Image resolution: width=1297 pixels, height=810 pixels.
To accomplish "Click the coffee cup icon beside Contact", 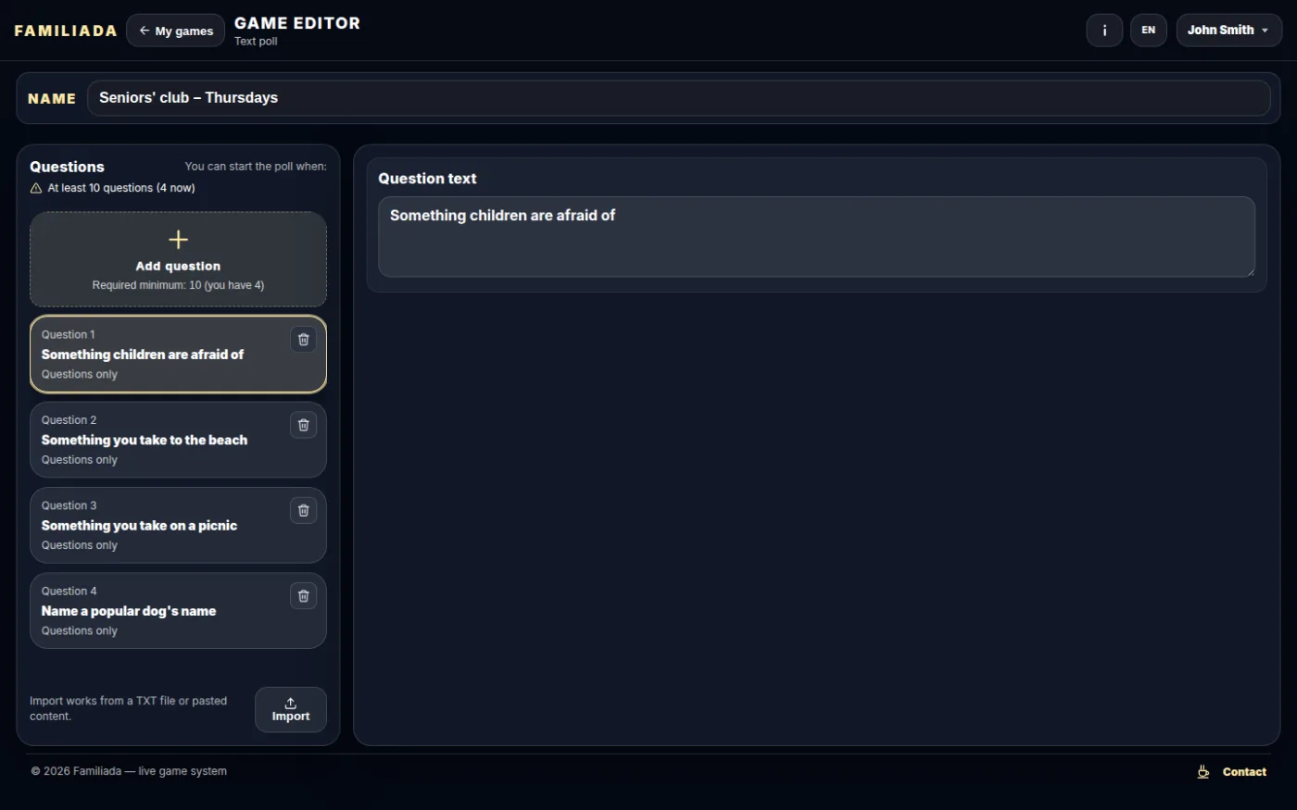I will (1203, 772).
